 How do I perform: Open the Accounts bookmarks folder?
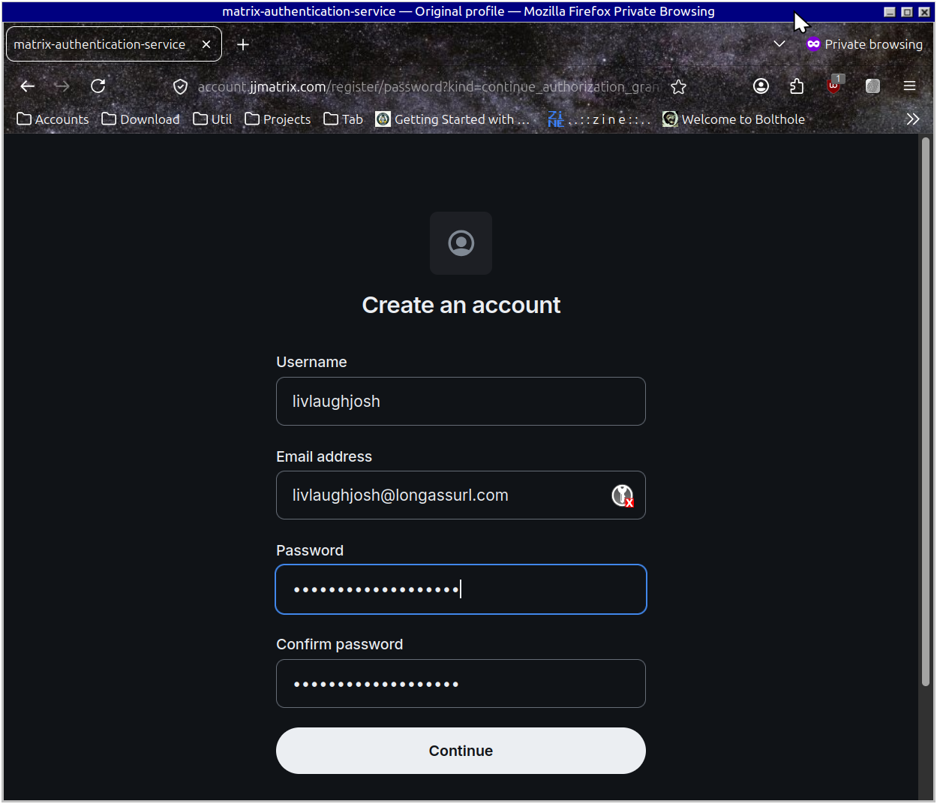coord(53,119)
